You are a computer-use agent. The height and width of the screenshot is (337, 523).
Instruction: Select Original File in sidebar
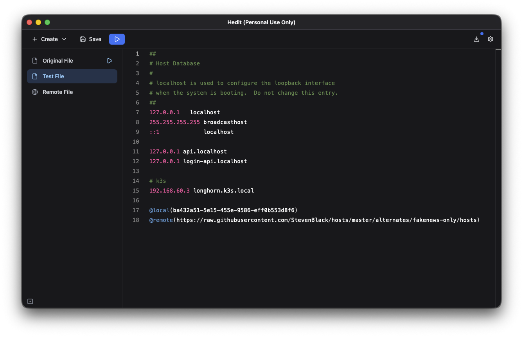72,61
